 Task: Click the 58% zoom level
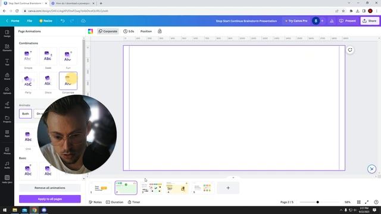click(x=348, y=202)
